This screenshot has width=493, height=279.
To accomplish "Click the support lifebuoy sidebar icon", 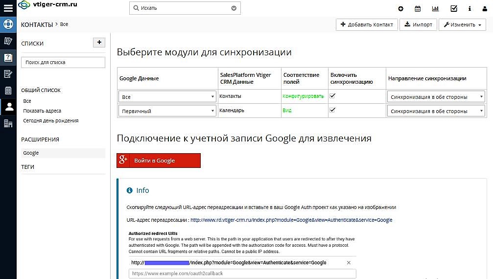I will (8, 24).
